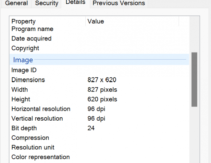Go to the Previous Versions tab
The height and width of the screenshot is (163, 211).
[x=119, y=3]
